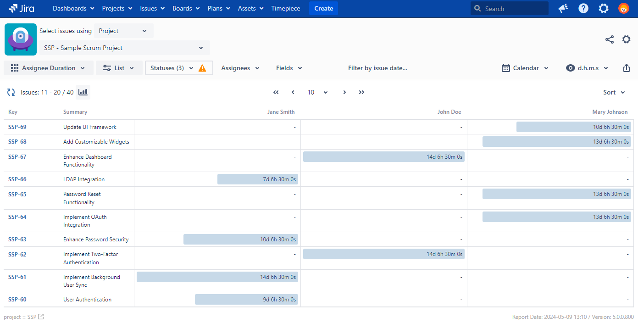Go to the first page of issues
The height and width of the screenshot is (323, 638).
tap(276, 92)
